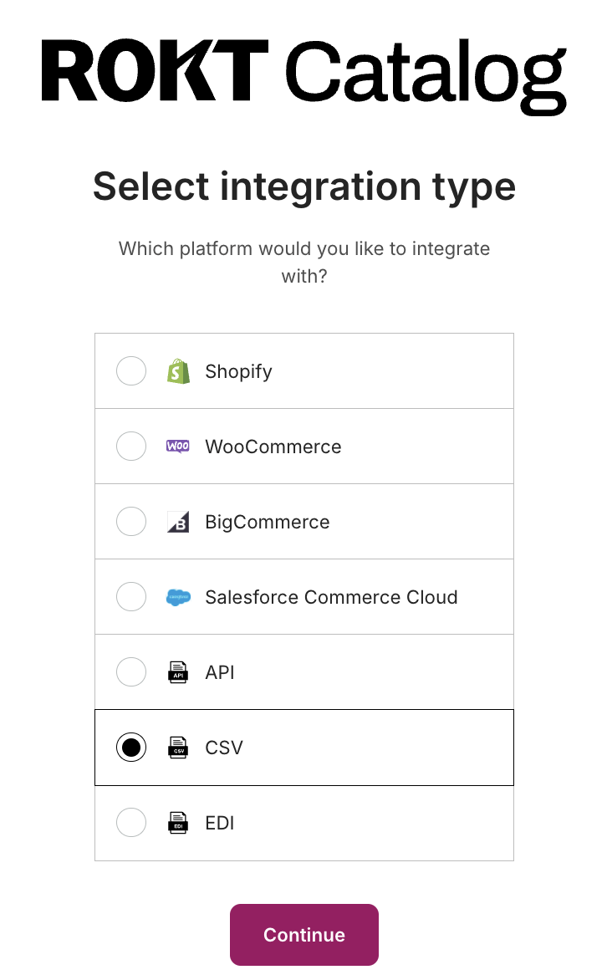Click the BigCommerce option label
Screen dimensions: 607x980
point(267,522)
